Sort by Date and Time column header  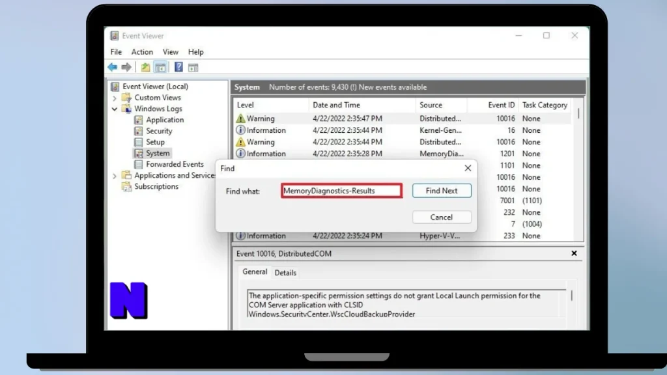pyautogui.click(x=362, y=105)
